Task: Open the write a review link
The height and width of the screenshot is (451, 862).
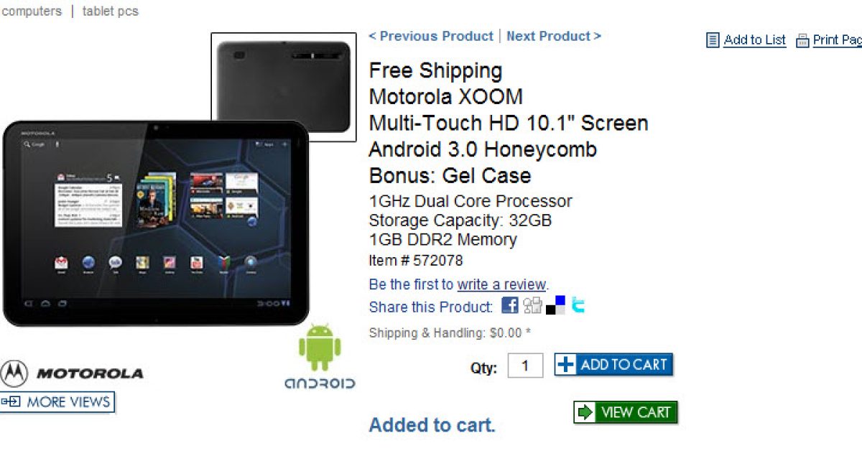Action: pos(502,284)
